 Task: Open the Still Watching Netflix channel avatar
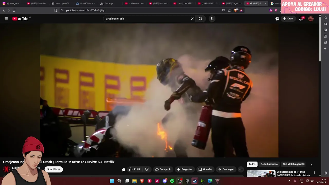click(6, 169)
